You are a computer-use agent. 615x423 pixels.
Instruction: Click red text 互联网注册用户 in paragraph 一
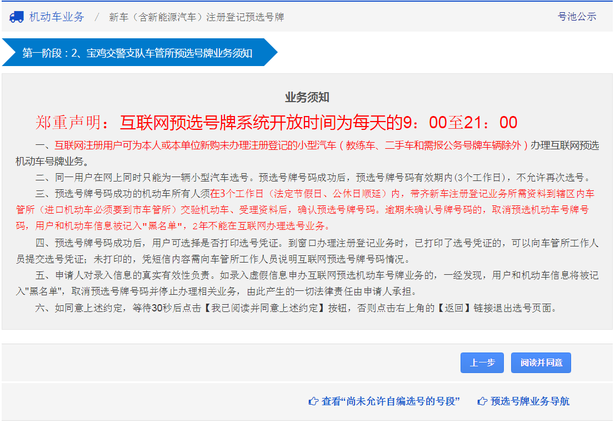(x=88, y=145)
